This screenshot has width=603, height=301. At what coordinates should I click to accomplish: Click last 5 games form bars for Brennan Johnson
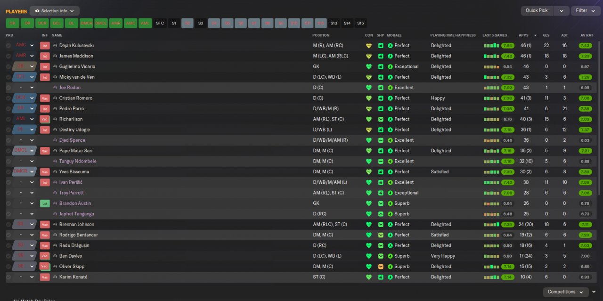click(x=491, y=225)
